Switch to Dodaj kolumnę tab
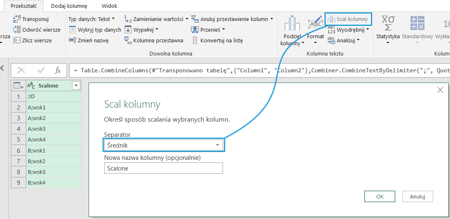 (x=69, y=6)
